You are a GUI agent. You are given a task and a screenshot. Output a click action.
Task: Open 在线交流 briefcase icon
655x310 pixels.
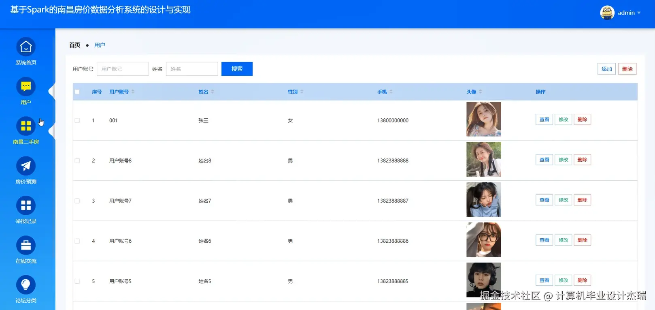(26, 246)
